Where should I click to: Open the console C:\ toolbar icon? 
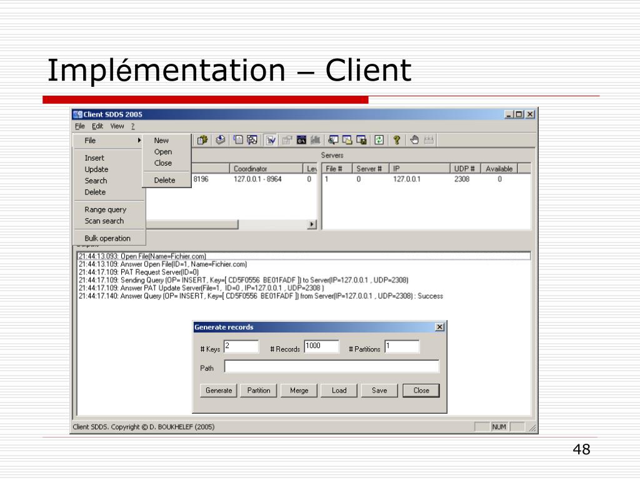click(302, 140)
